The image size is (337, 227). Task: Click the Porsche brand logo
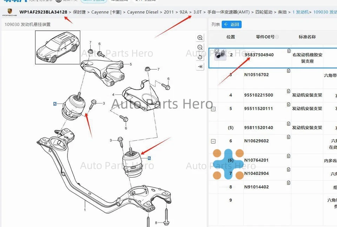pos(10,12)
